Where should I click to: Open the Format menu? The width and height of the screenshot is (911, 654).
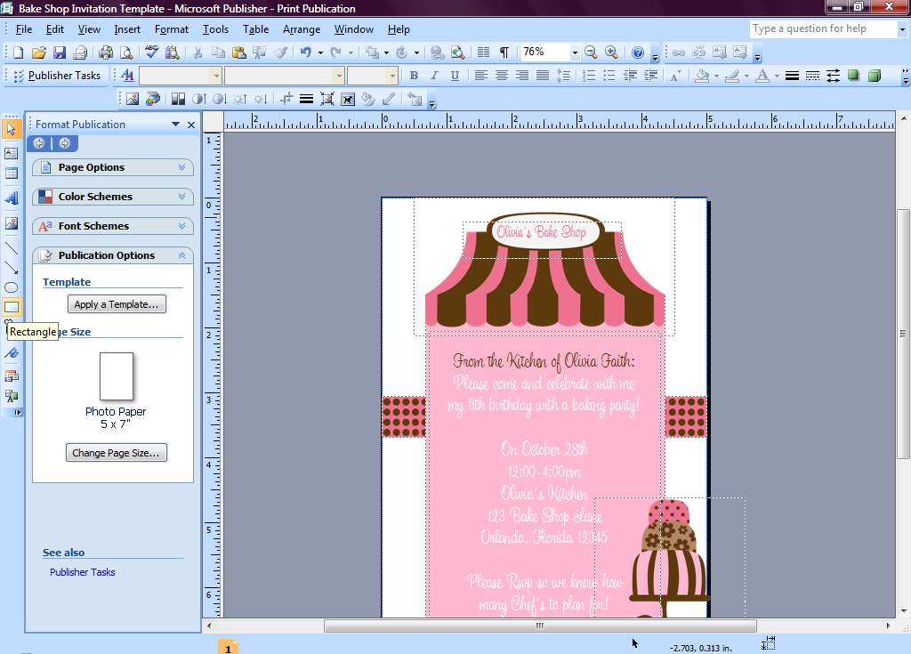point(172,29)
